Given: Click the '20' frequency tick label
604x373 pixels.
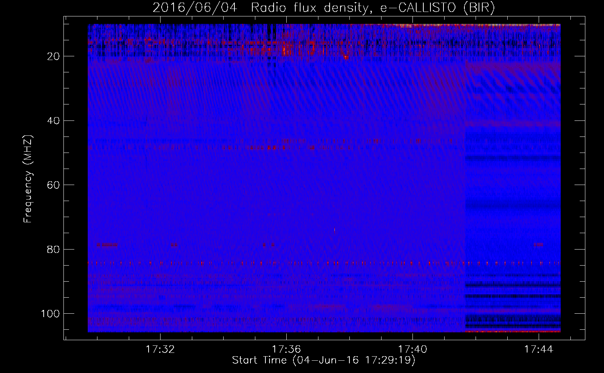Looking at the screenshot, I should coord(54,56).
